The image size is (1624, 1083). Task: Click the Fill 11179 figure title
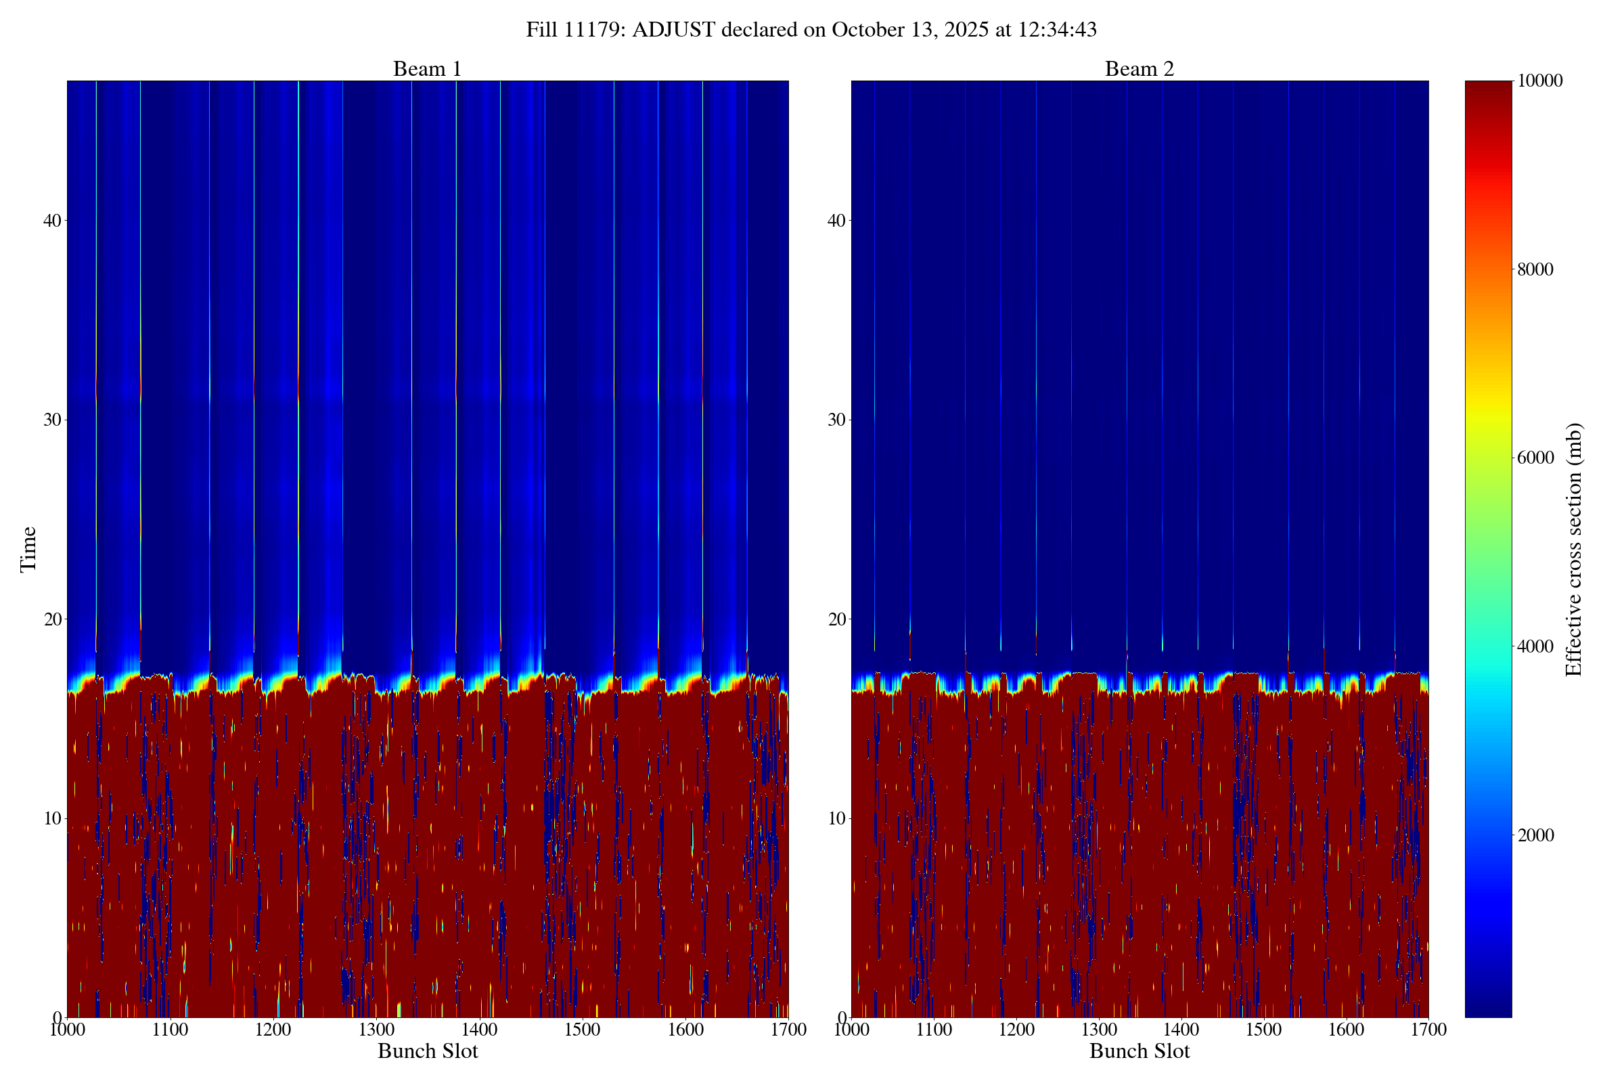pyautogui.click(x=811, y=30)
